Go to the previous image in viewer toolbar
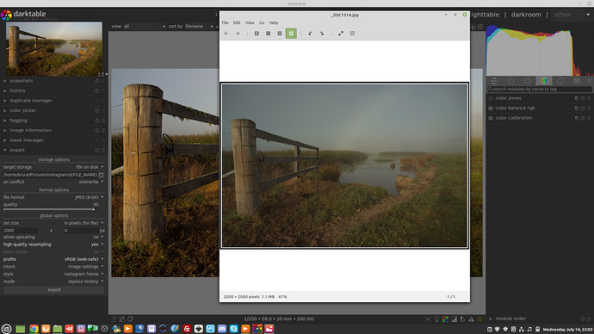 226,34
